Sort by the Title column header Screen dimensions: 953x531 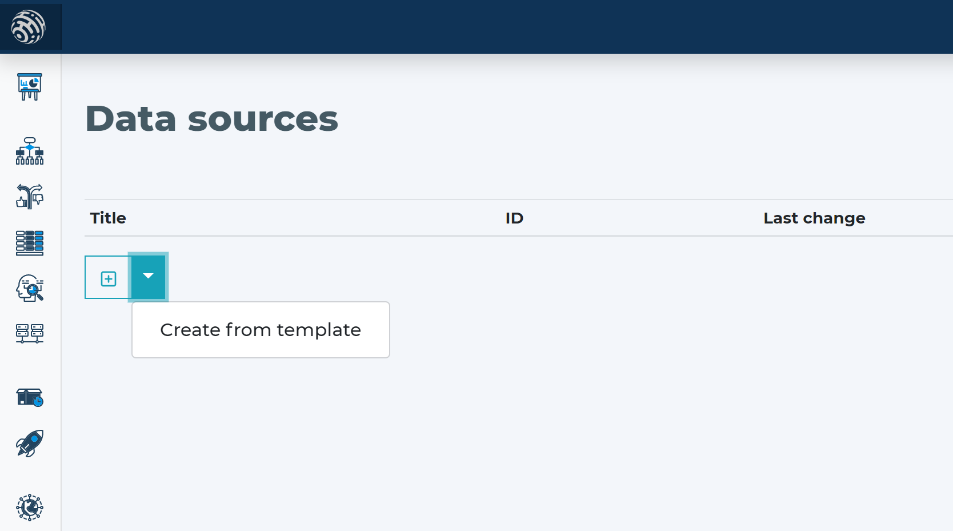tap(108, 218)
